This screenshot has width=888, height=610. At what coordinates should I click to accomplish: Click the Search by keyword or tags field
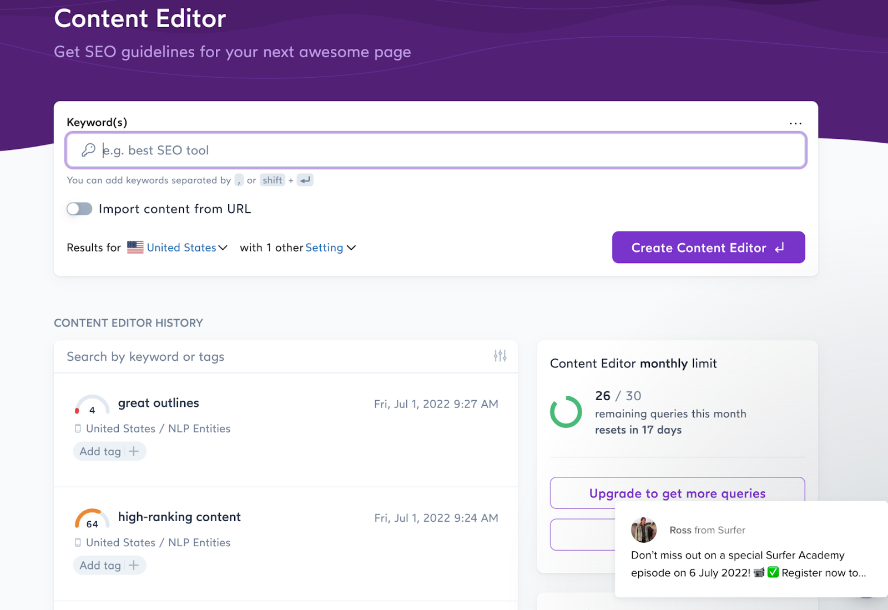[272, 356]
